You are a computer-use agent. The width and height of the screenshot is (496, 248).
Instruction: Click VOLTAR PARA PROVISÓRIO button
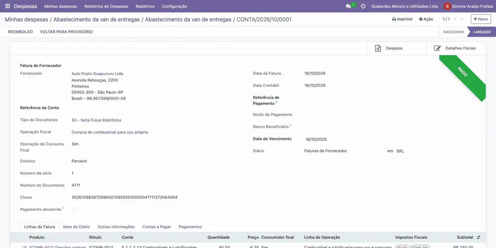(x=66, y=32)
